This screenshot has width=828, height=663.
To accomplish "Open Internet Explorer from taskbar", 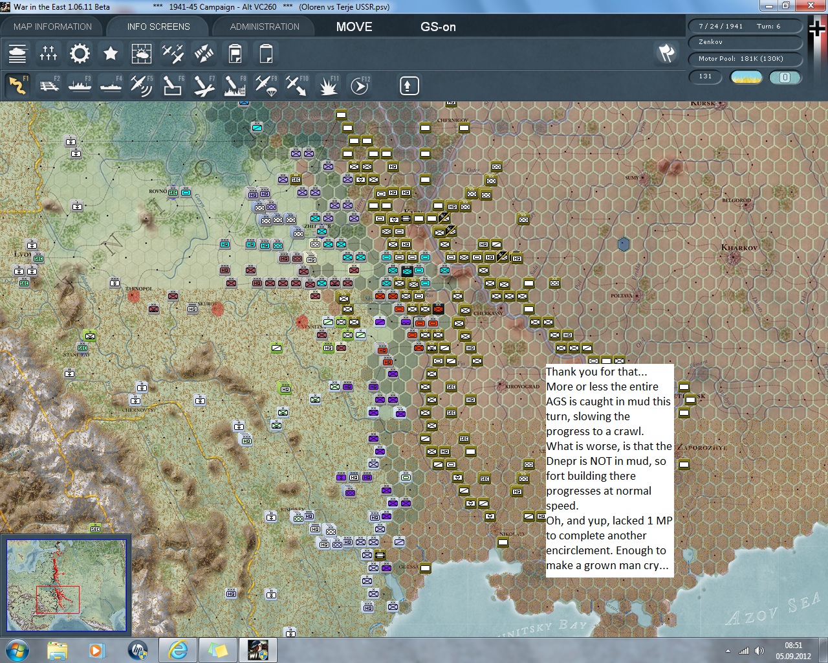I will coord(178,650).
